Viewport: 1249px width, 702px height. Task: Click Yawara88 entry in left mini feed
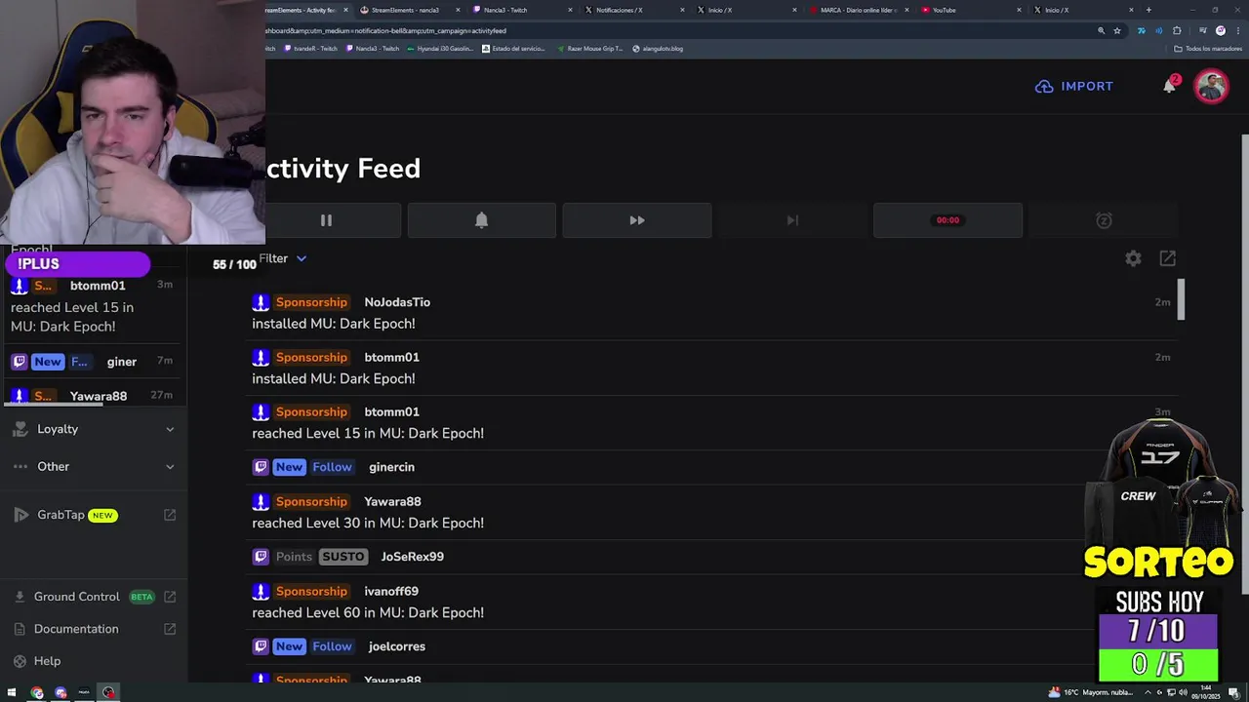(x=93, y=396)
